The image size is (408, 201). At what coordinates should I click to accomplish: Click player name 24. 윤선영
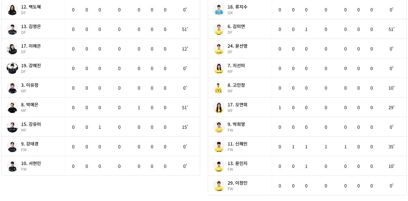tap(238, 46)
